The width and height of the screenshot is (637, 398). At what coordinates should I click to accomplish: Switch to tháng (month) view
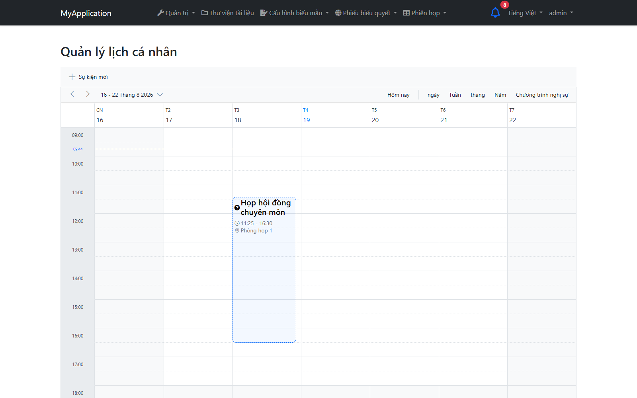coord(477,95)
